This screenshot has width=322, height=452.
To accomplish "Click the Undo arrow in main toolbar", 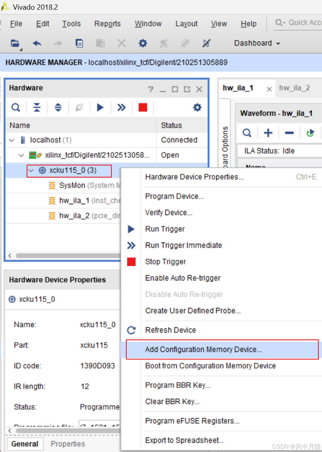I will coord(37,43).
